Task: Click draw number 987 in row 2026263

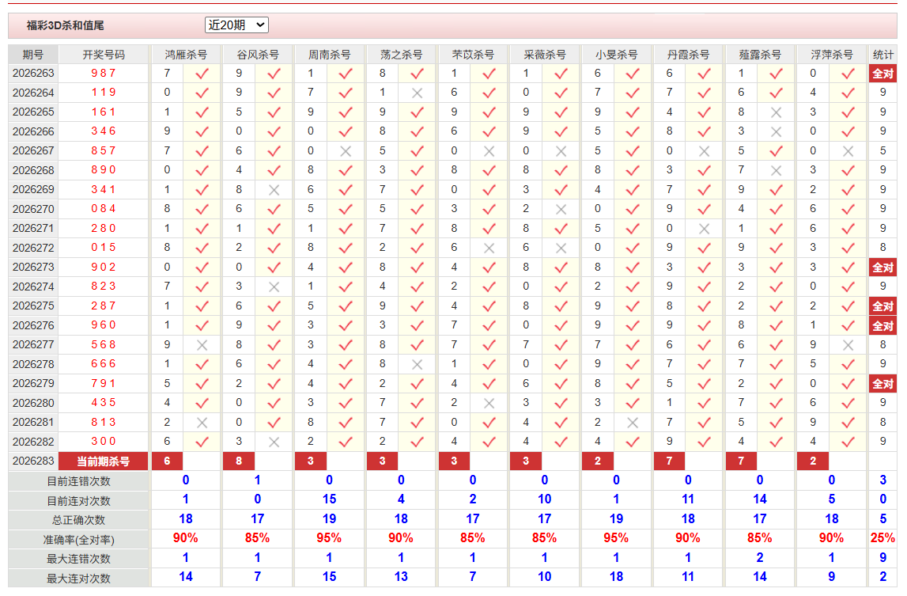Action: [x=104, y=73]
